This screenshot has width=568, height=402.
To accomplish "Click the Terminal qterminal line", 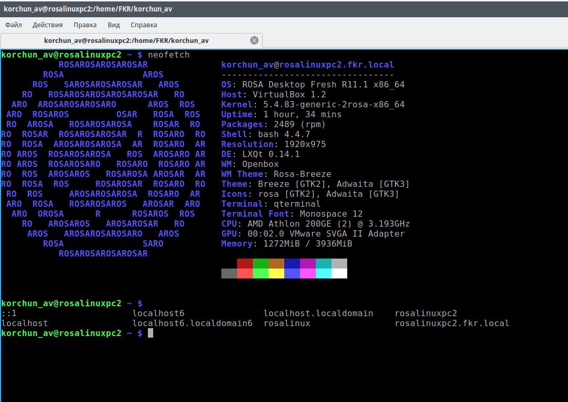I will (x=271, y=204).
